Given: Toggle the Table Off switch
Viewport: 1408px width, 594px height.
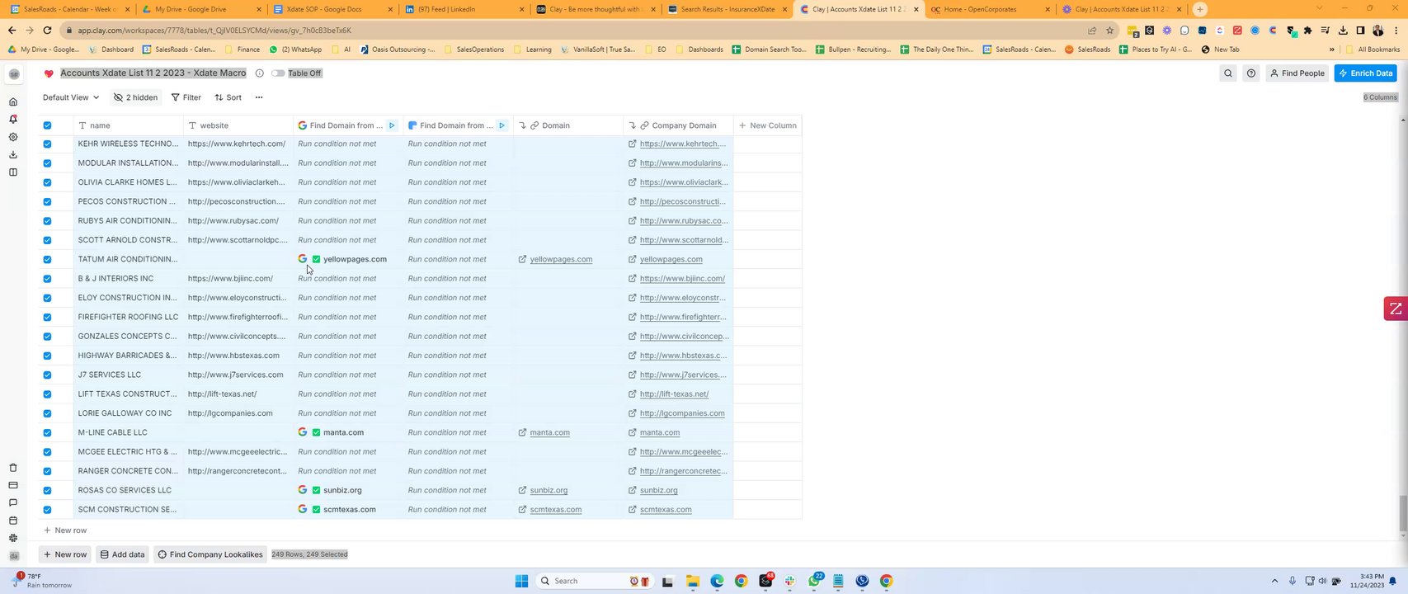Looking at the screenshot, I should (279, 73).
